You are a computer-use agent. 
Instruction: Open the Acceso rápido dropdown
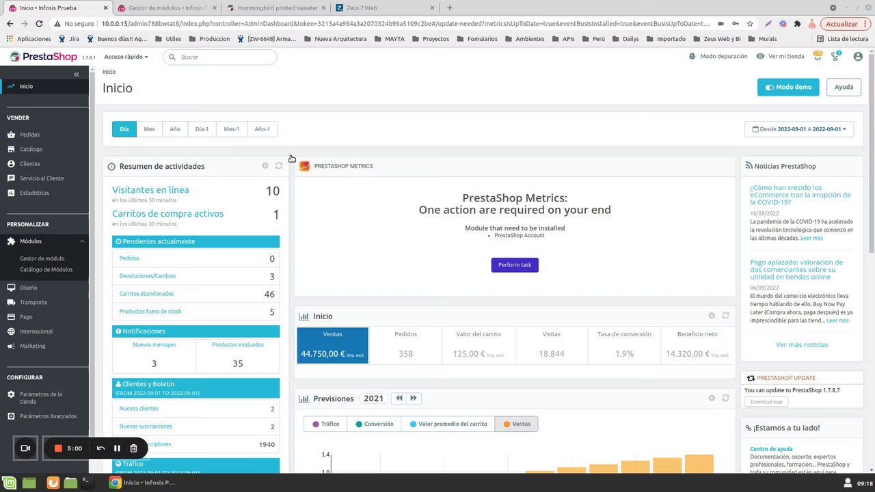[x=126, y=57]
